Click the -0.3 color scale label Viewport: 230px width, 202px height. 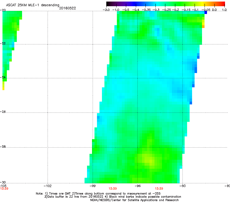pos(156,10)
